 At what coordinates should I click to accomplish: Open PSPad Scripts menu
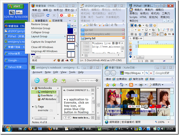point(133,17)
